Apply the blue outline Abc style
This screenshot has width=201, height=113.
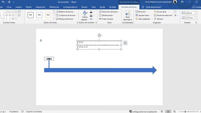[39, 15]
